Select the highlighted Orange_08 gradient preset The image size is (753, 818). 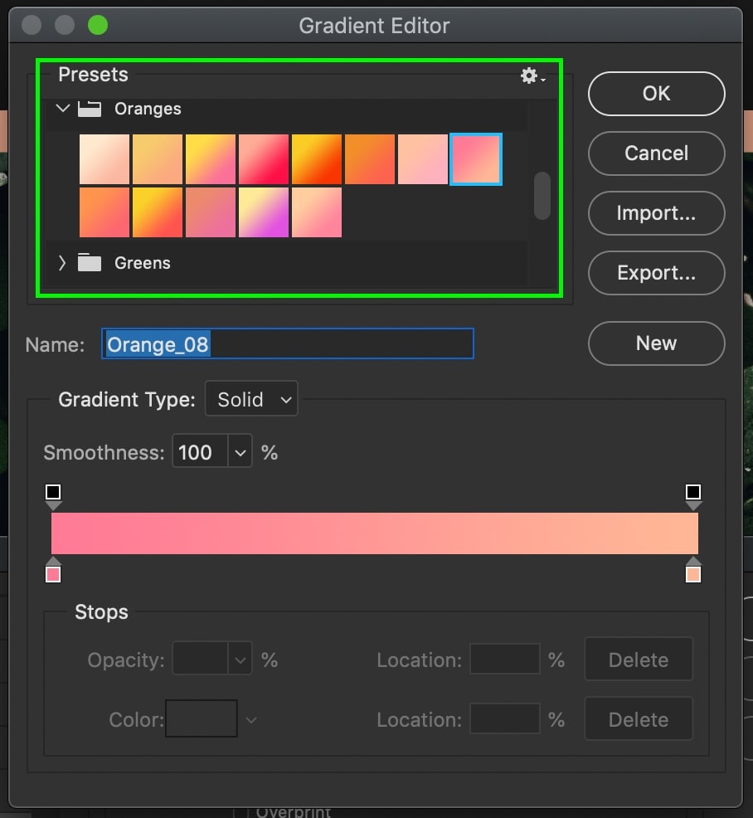(476, 159)
